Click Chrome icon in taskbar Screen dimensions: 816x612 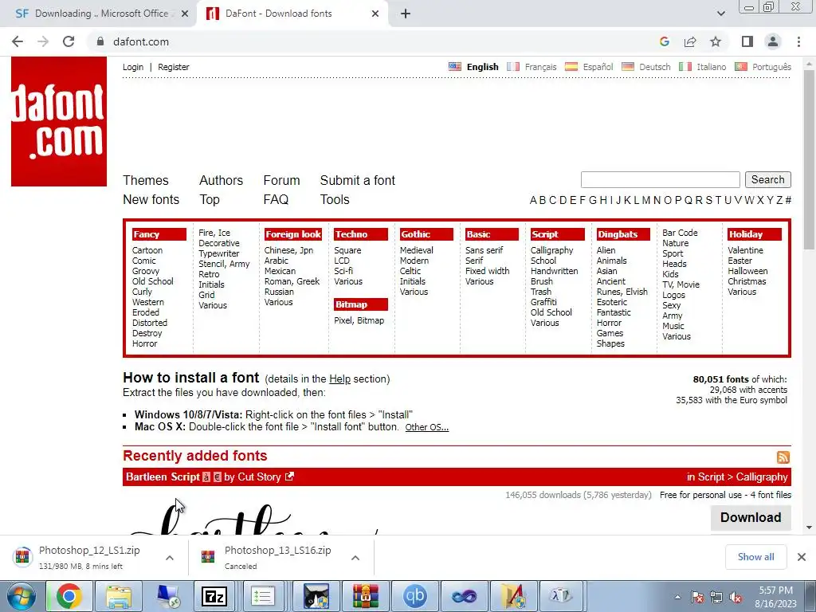(69, 596)
